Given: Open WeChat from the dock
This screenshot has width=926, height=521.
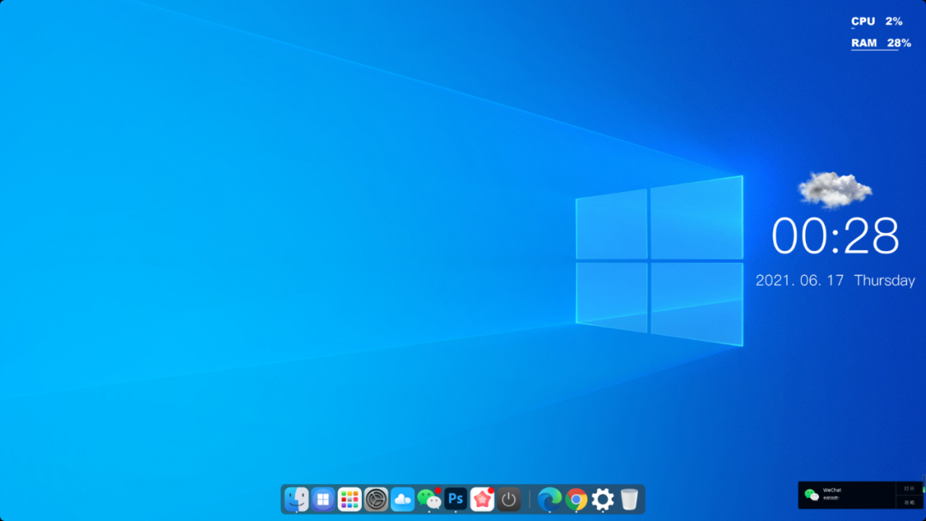Looking at the screenshot, I should click(x=429, y=499).
